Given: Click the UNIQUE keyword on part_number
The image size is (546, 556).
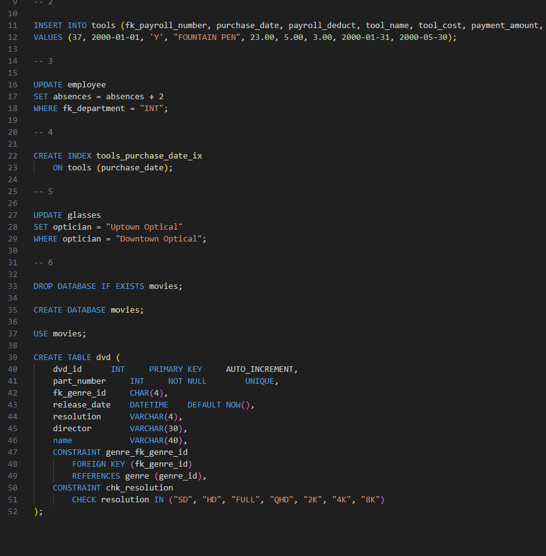Looking at the screenshot, I should coord(259,381).
